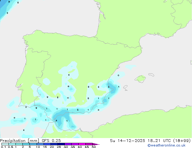Click the '45' legend scale label

(87, 147)
